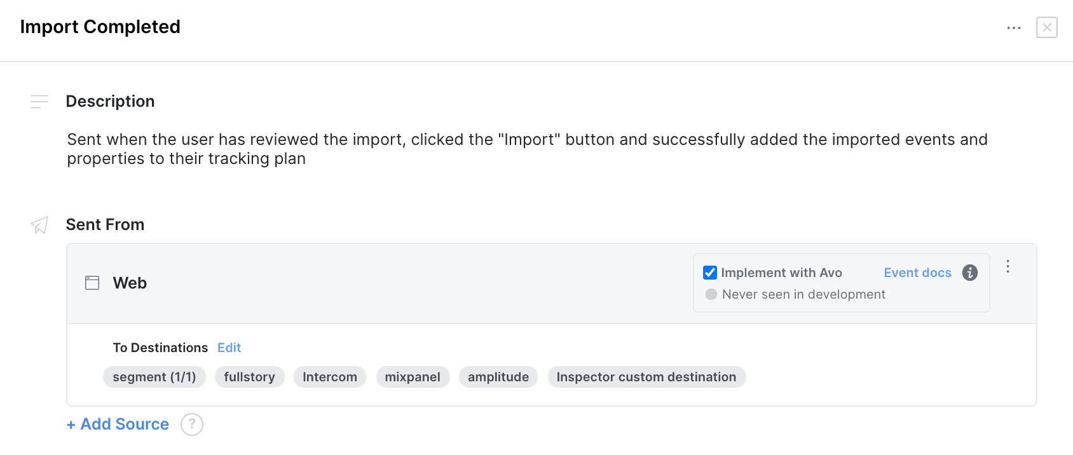
Task: Open destination editing via the Edit control
Action: pyautogui.click(x=229, y=348)
